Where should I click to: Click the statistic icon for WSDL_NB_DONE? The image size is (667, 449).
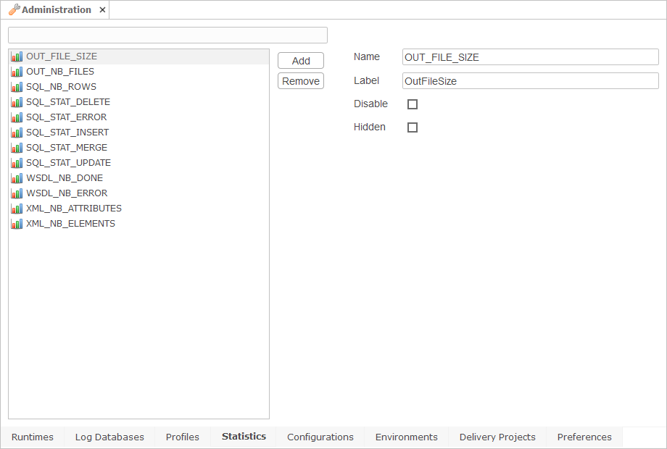[17, 178]
